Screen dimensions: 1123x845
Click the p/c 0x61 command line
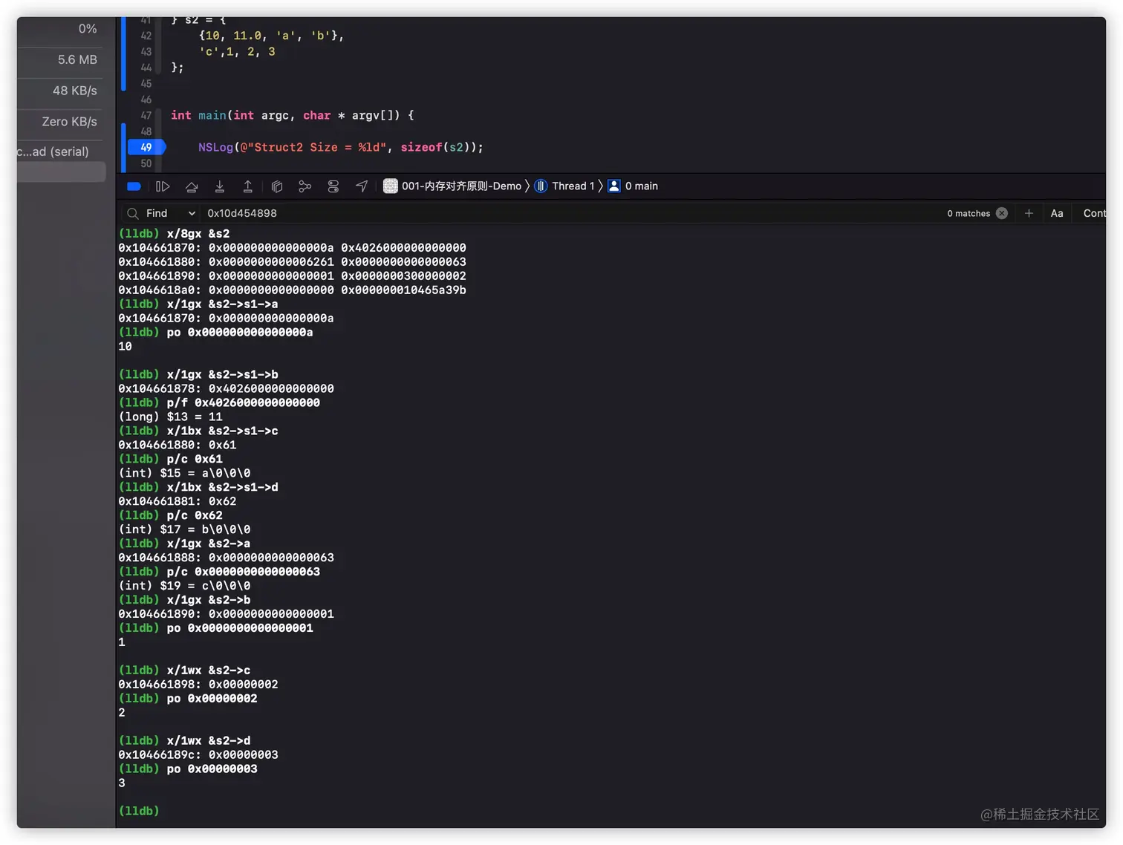pyautogui.click(x=170, y=460)
